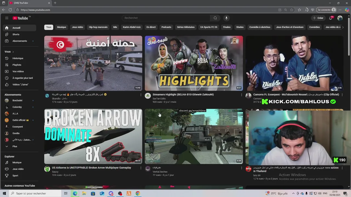Screen dimensions: 351x197
Task: Open Sar7an Edits channel link
Action: click(x=159, y=99)
